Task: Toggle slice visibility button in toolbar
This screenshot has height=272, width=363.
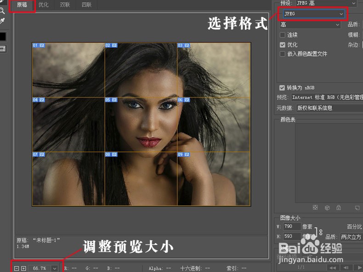Action: tap(3, 49)
